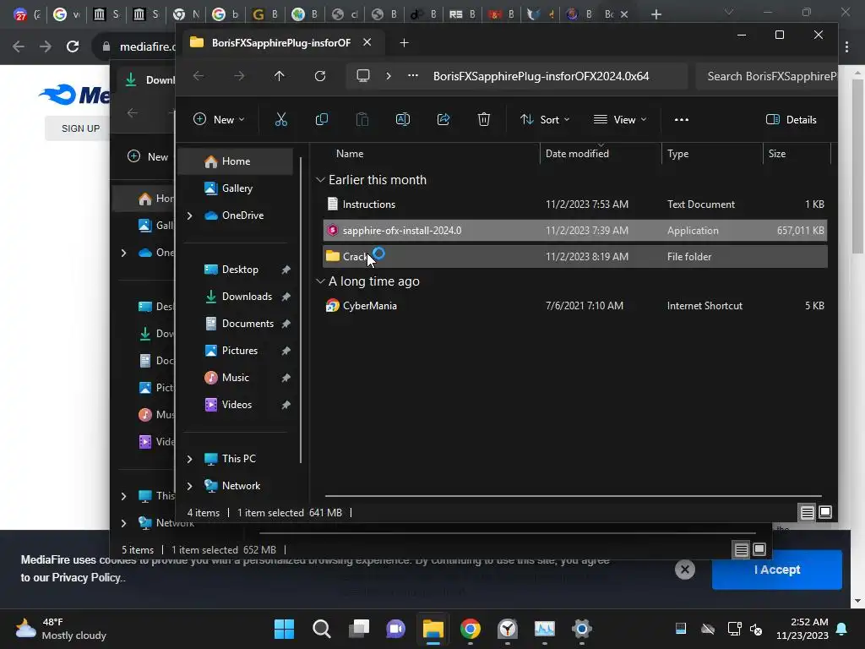The image size is (865, 649).
Task: Click SIGN UP on MediaFire page
Action: point(80,128)
